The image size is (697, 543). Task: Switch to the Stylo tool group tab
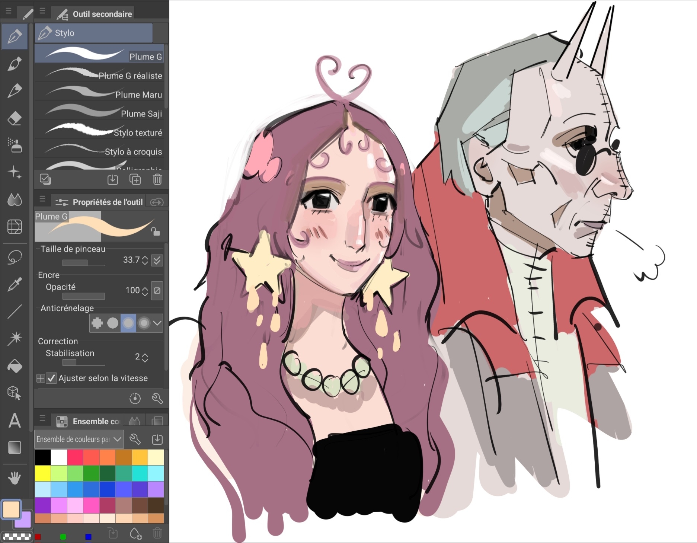click(x=94, y=33)
